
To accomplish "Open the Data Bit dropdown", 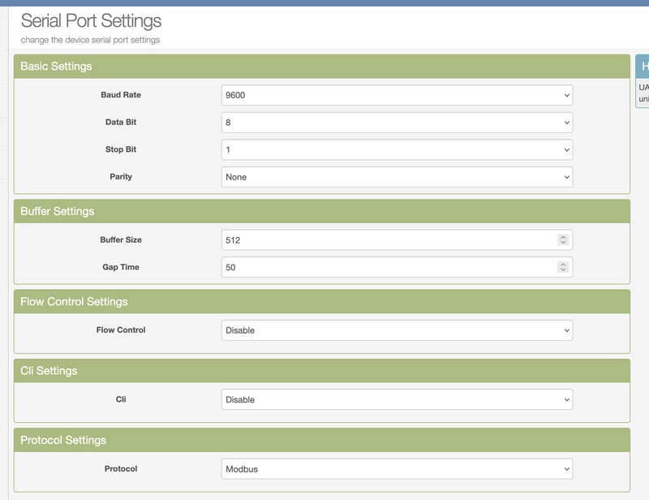I will pos(397,123).
